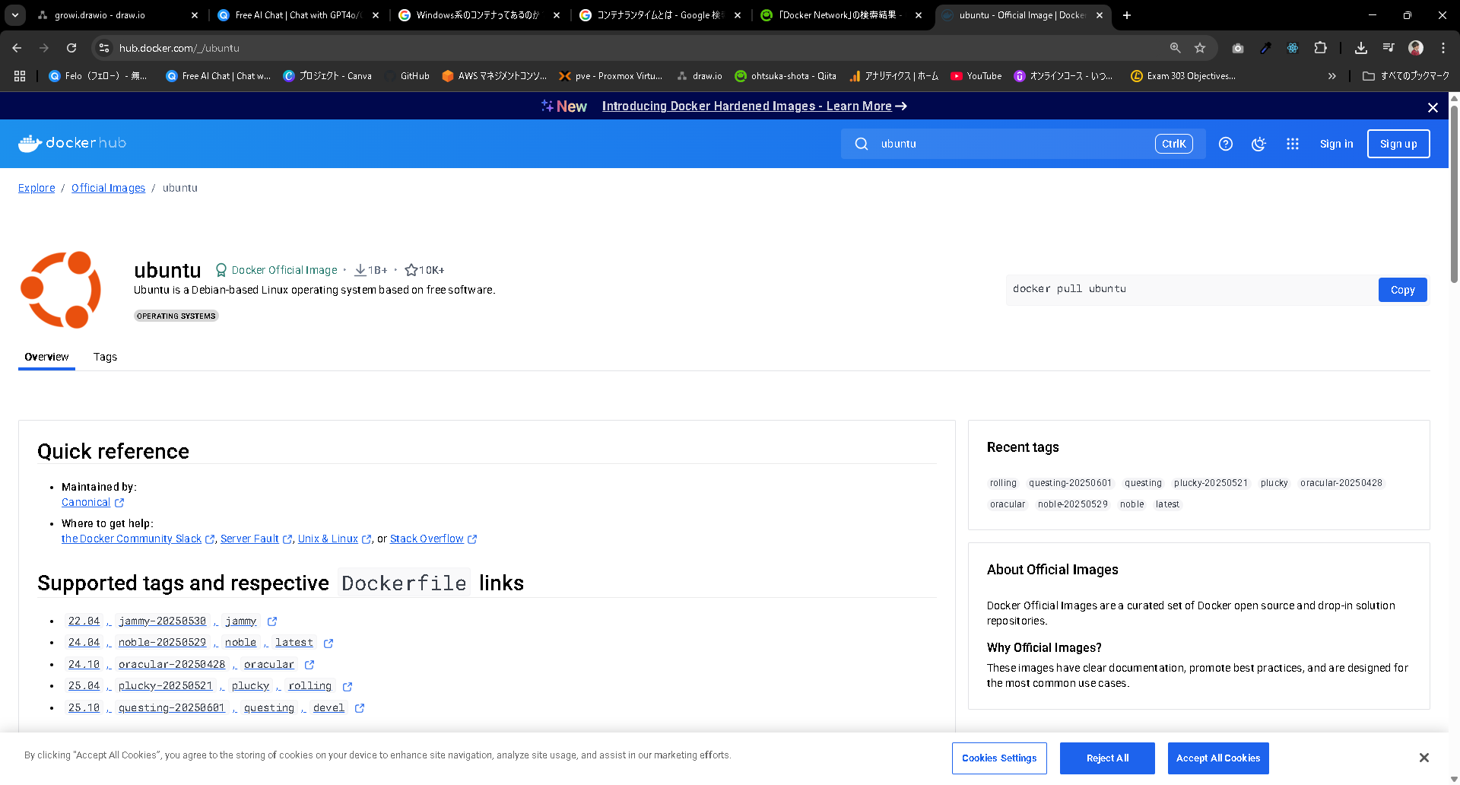The width and height of the screenshot is (1460, 785).
Task: Open the Canonical maintainer link
Action: point(86,503)
